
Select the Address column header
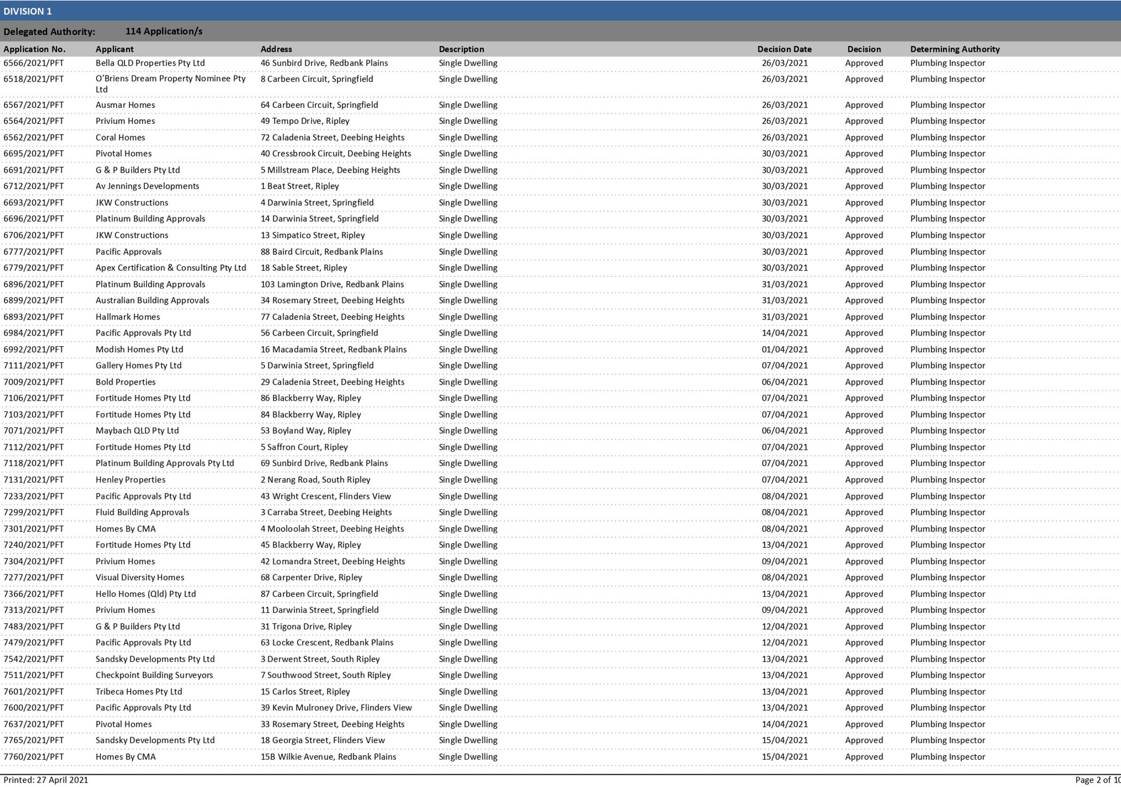pos(276,49)
